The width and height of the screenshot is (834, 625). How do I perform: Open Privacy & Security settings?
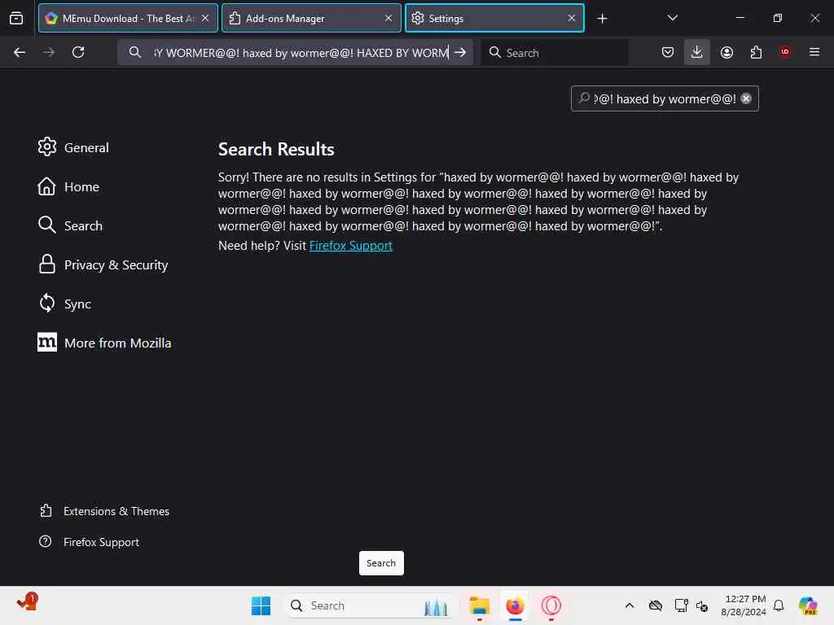click(103, 264)
